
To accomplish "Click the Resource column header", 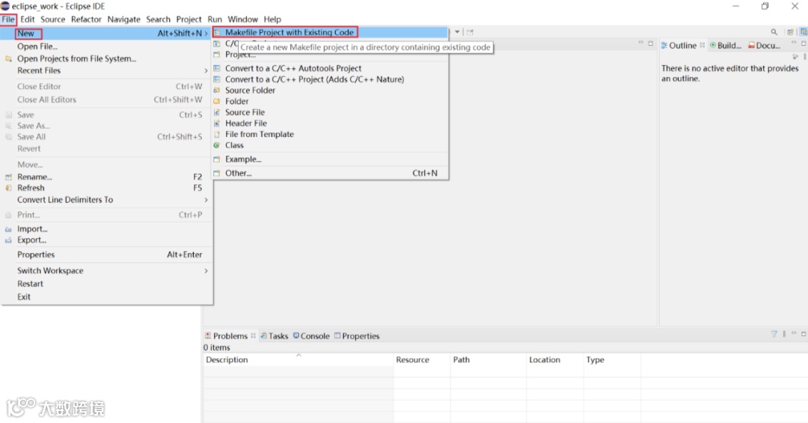I will tap(421, 359).
